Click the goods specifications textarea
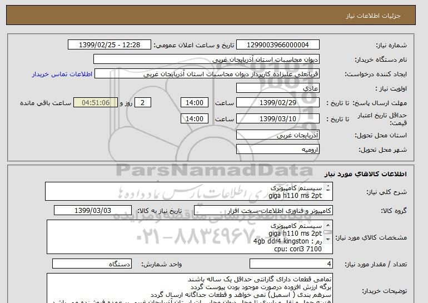This screenshot has width=428, height=303. (190, 237)
